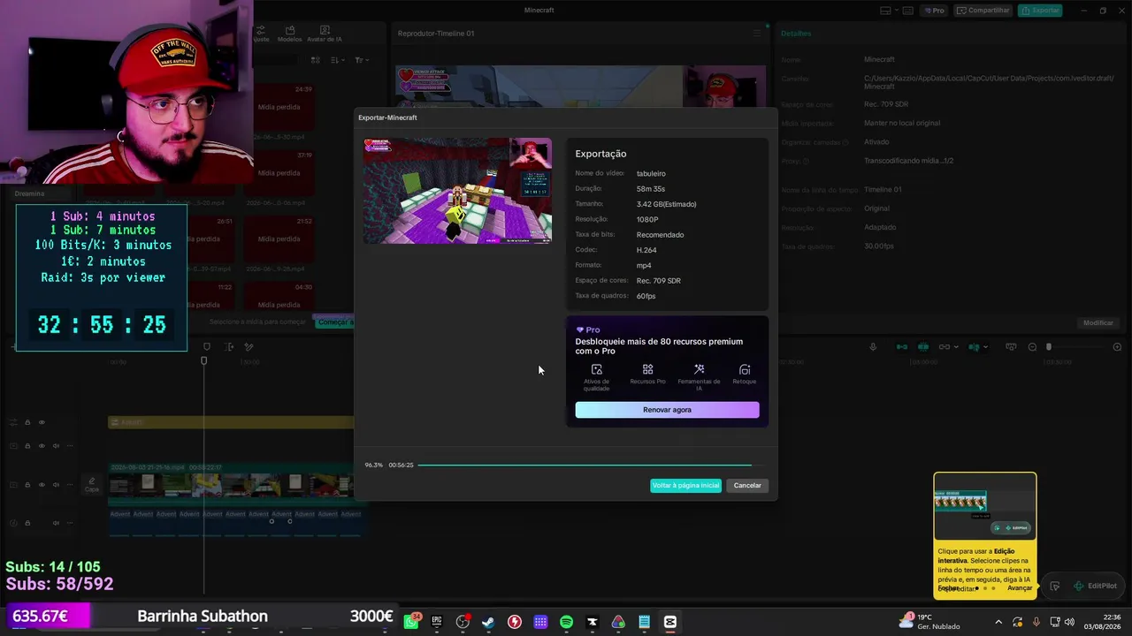Click info icon beside Organizar camadas

[845, 142]
